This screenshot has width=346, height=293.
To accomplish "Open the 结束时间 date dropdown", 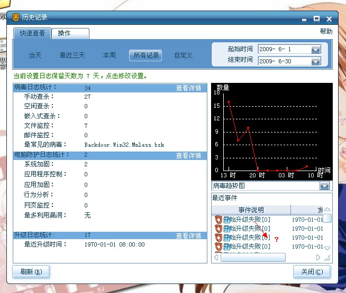I will 316,61.
